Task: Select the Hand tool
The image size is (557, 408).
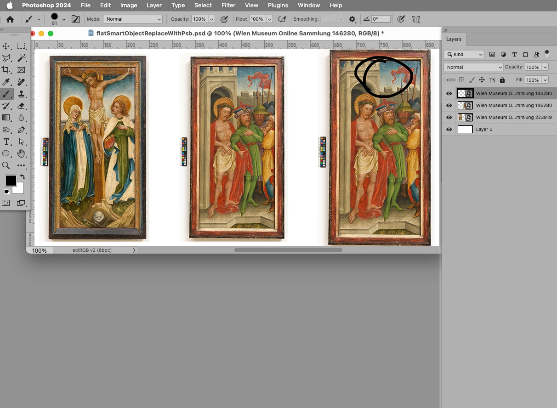Action: (21, 153)
